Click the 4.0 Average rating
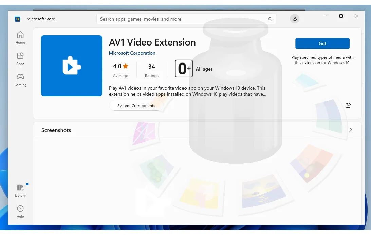The height and width of the screenshot is (235, 371). (120, 70)
